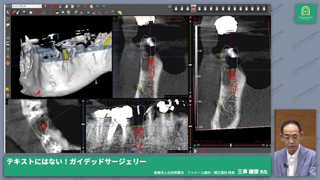Click the presenter name 三串 雄俊 先生

pos(252,171)
